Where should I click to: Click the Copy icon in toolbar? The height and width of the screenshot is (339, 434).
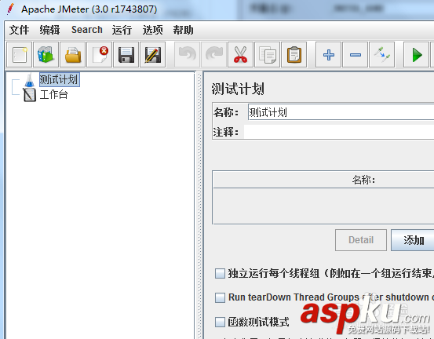(x=267, y=55)
